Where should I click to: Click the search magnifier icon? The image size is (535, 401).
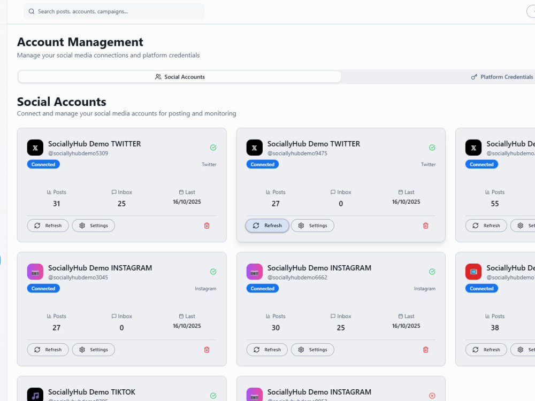click(x=32, y=11)
